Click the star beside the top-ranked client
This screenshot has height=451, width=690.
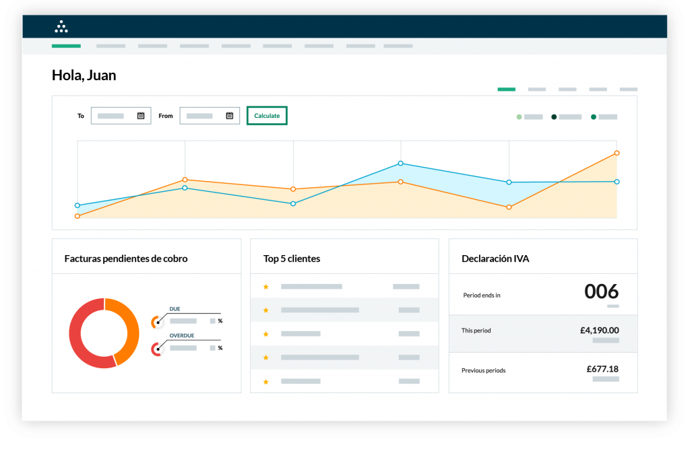pyautogui.click(x=265, y=286)
